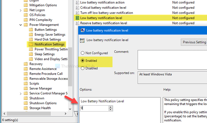Select the PIN Complexity folder icon

pyautogui.click(x=26, y=20)
